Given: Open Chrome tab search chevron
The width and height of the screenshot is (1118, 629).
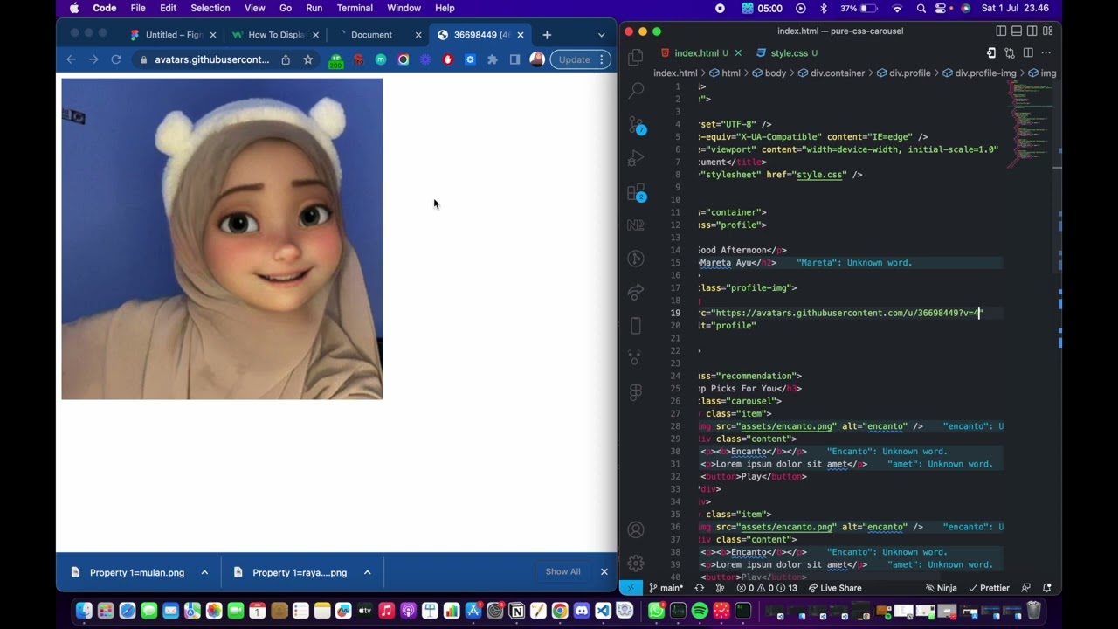Looking at the screenshot, I should pos(601,35).
